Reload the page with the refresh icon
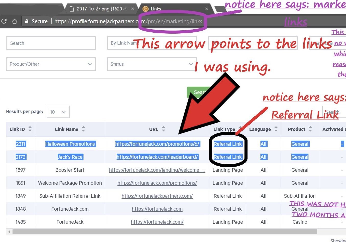This screenshot has height=242, width=346. [x=4, y=21]
